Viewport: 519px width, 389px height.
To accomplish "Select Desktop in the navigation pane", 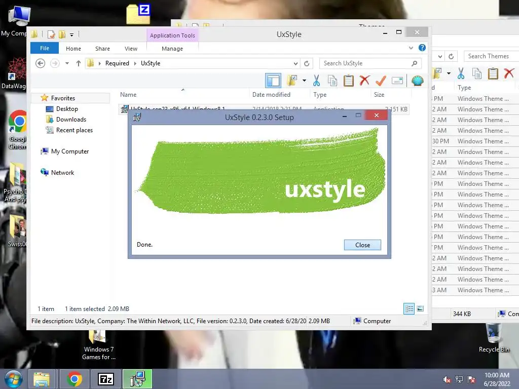I will pyautogui.click(x=67, y=109).
